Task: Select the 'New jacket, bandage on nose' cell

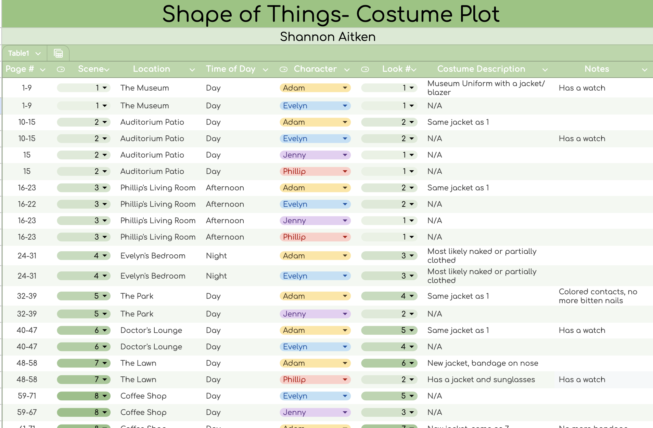Action: 483,363
